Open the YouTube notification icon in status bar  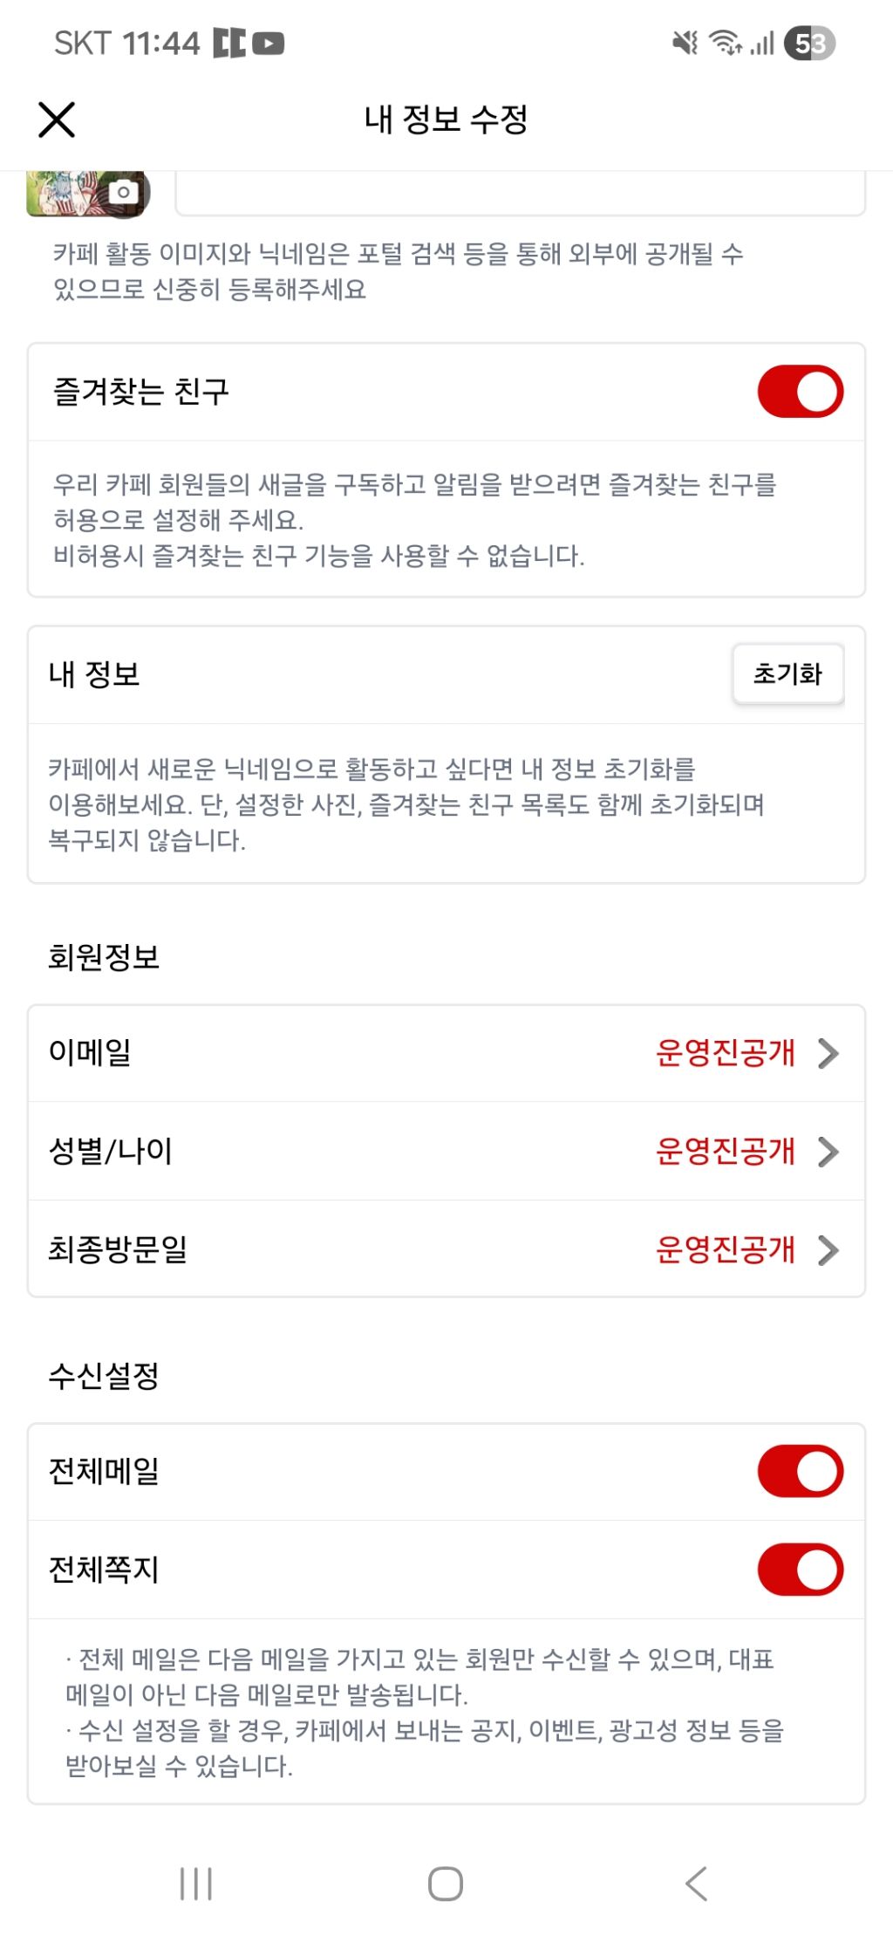(x=269, y=43)
